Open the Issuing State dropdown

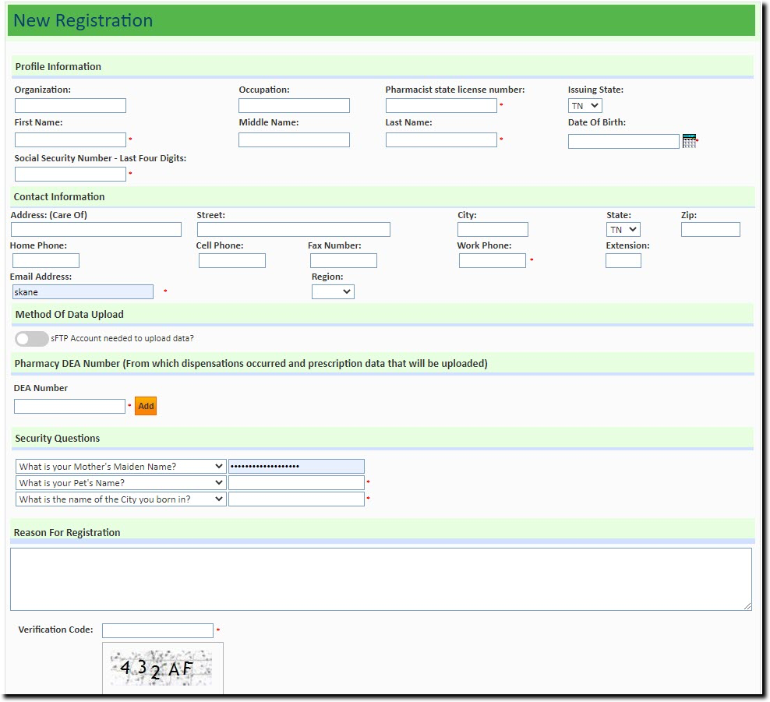(x=585, y=105)
